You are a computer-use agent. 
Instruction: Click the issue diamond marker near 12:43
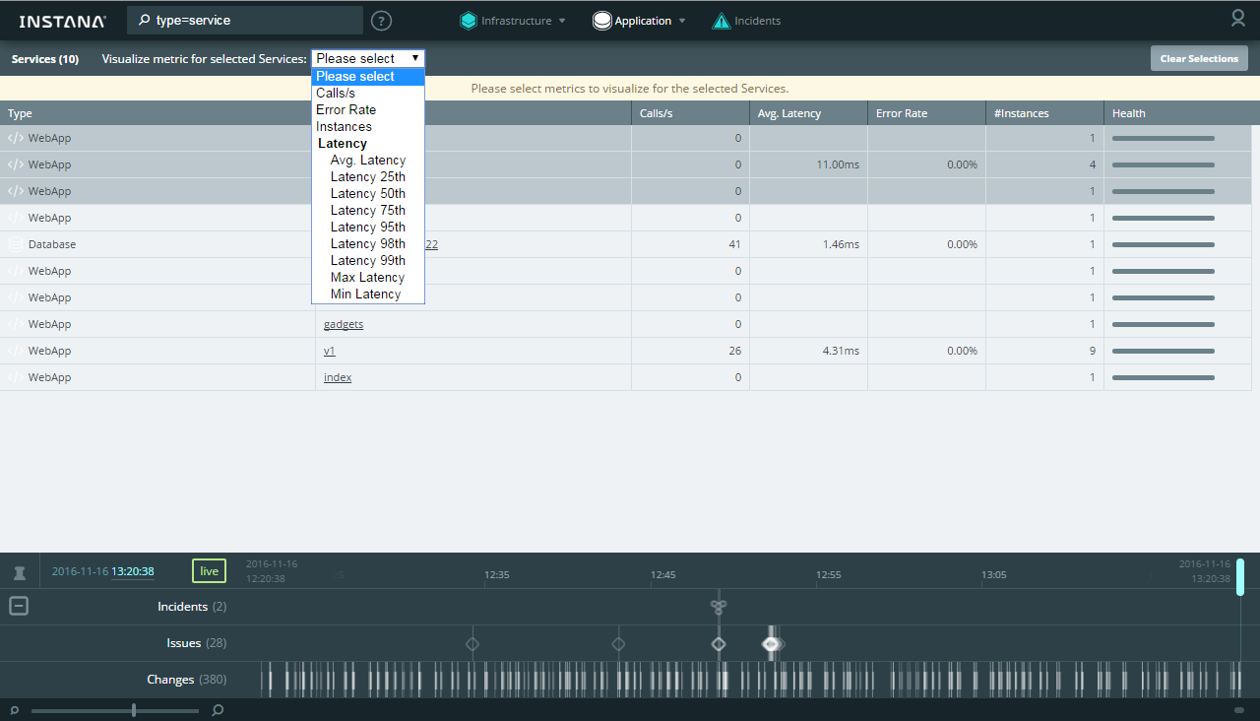618,644
